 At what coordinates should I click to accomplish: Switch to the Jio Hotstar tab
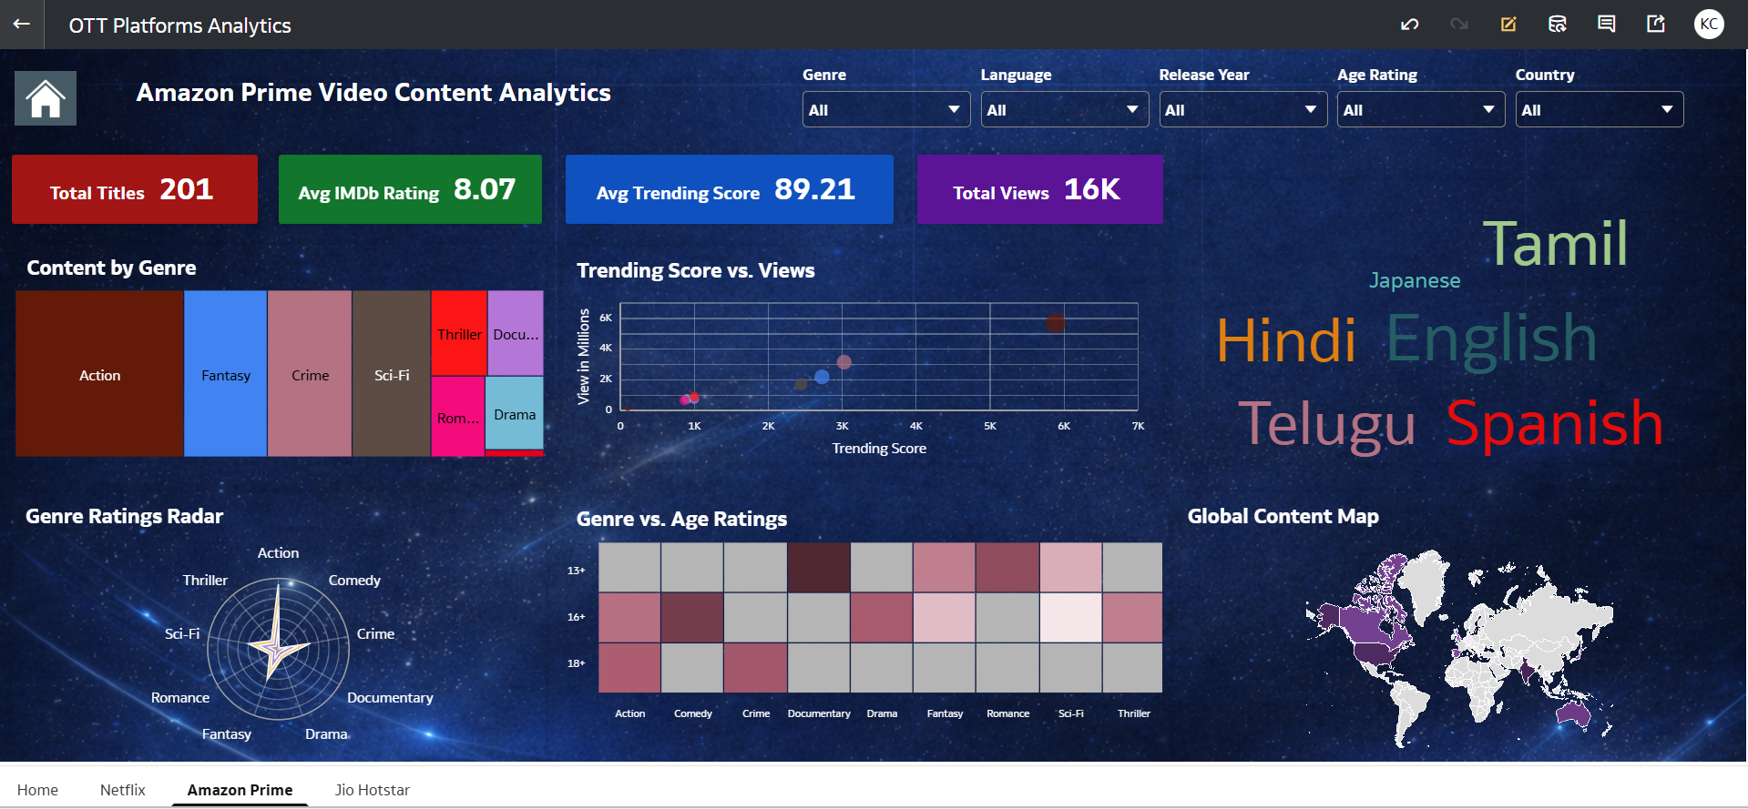[373, 790]
